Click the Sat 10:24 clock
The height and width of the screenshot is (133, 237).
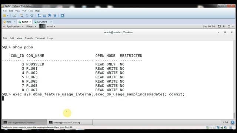coord(209,26)
